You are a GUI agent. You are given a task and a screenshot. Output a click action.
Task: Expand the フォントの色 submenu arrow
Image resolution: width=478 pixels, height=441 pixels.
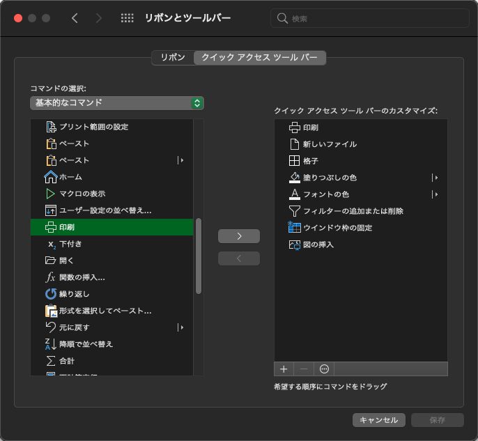click(x=435, y=194)
